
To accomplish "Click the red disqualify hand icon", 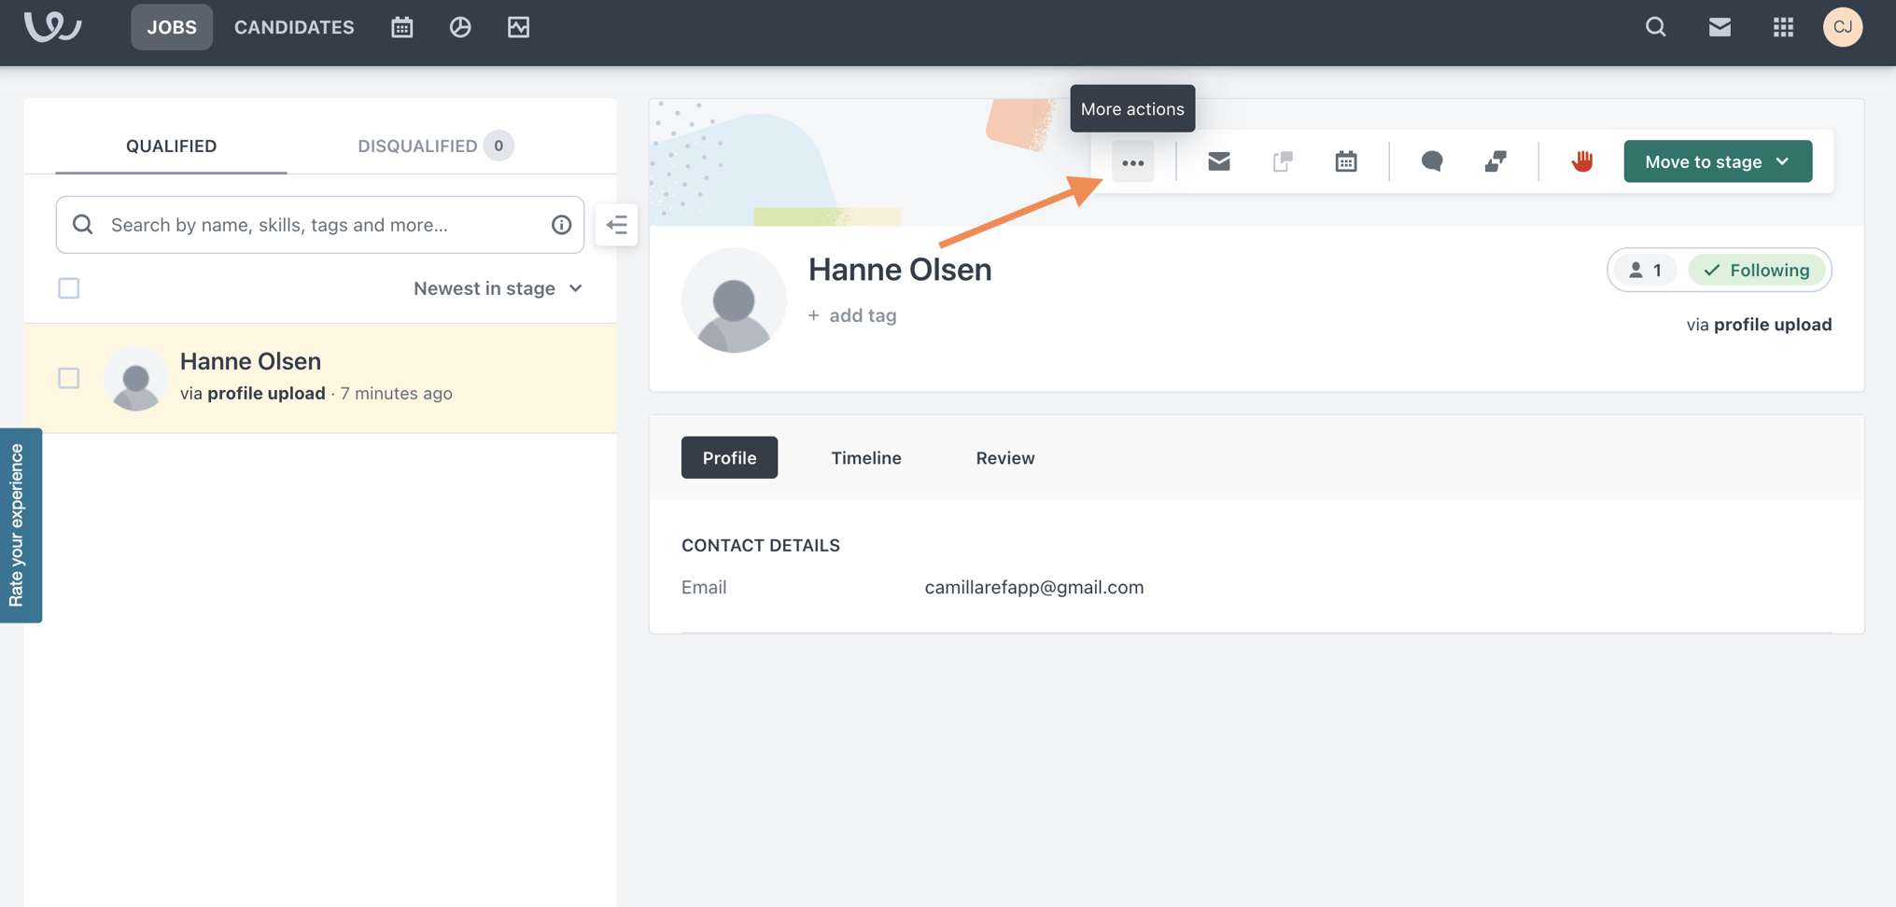I will pos(1581,161).
